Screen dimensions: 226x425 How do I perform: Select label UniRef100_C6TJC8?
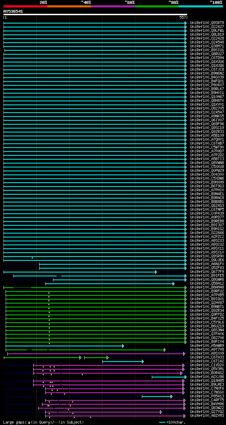(207, 69)
